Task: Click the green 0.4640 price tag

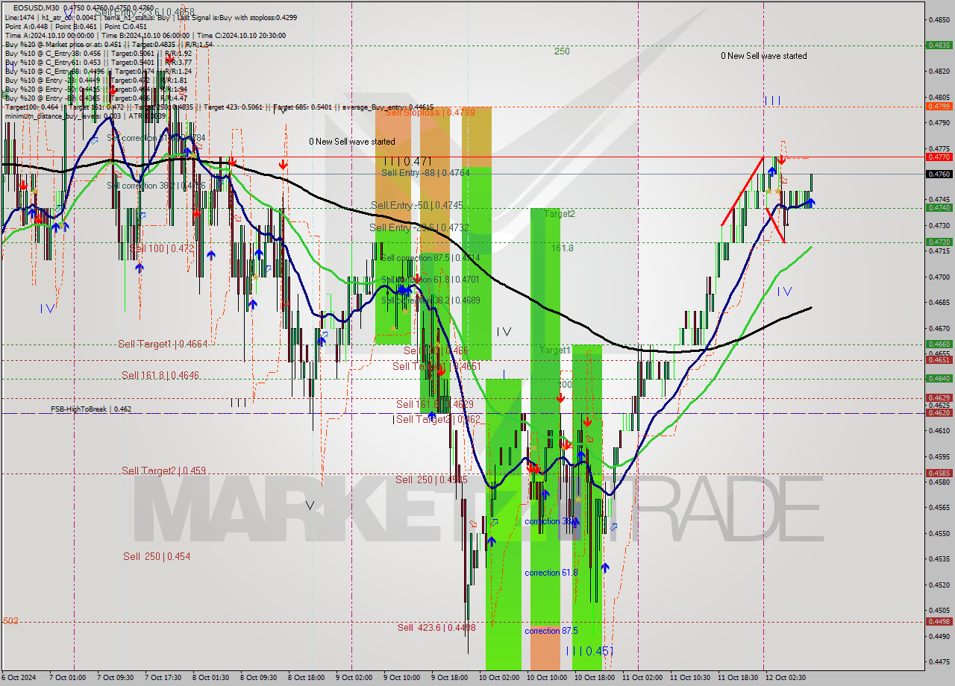Action: coord(938,378)
